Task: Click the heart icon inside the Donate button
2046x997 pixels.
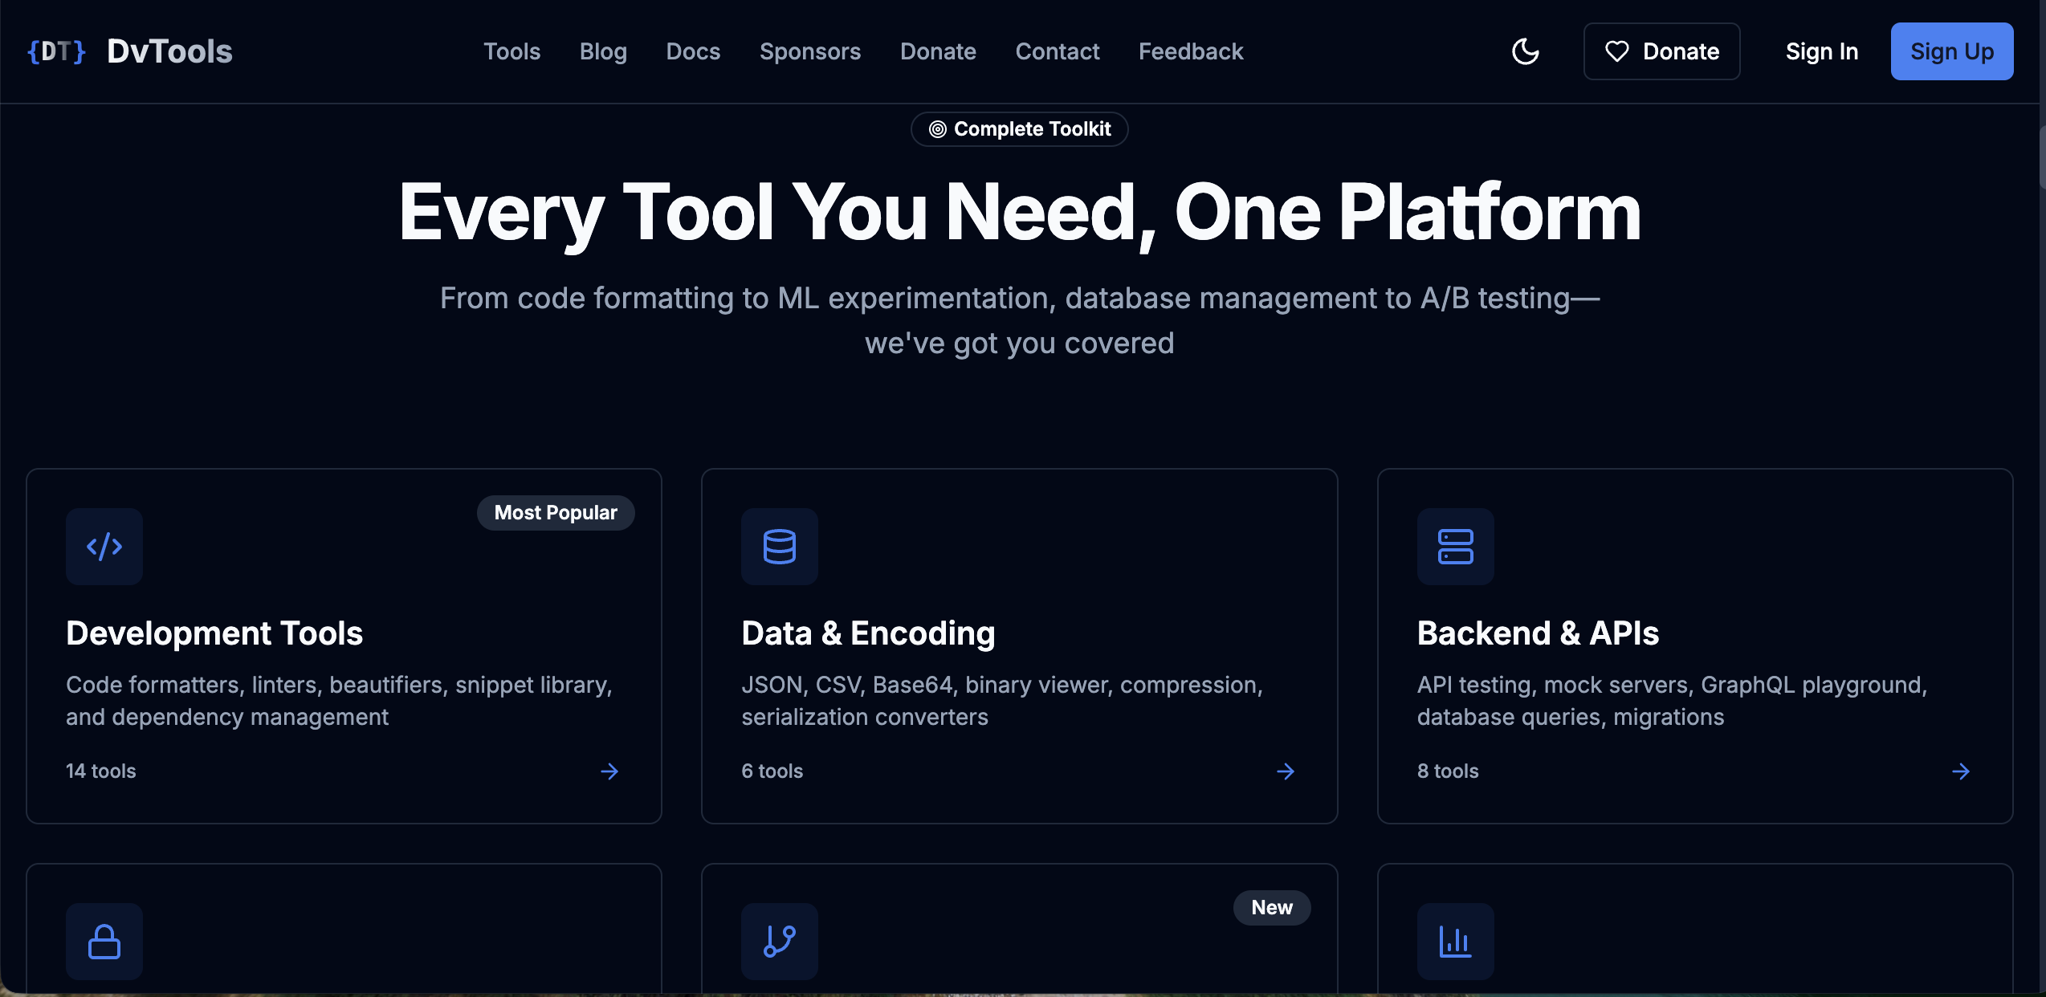Action: 1617,51
